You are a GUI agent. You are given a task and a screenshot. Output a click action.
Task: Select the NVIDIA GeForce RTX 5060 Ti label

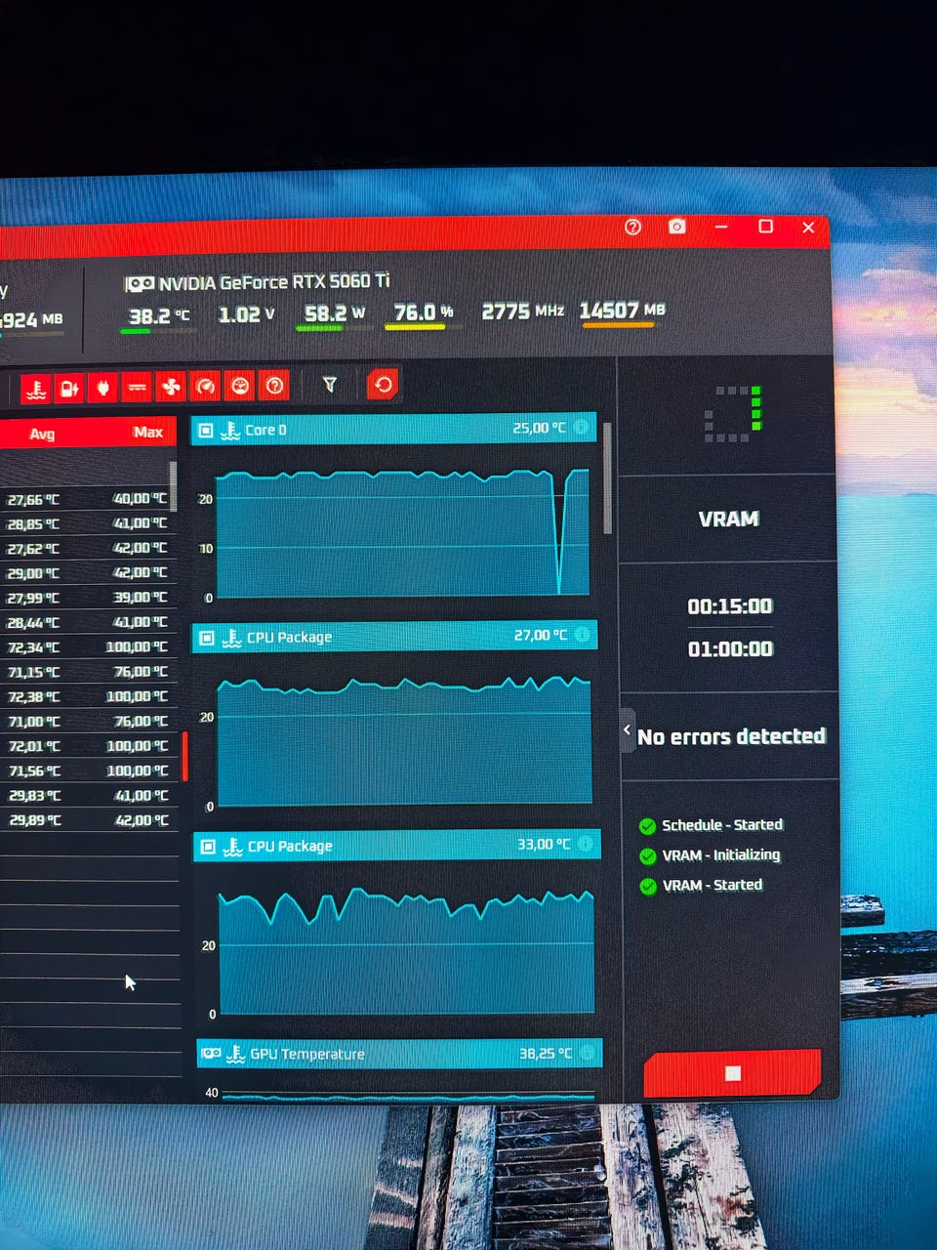pos(274,282)
